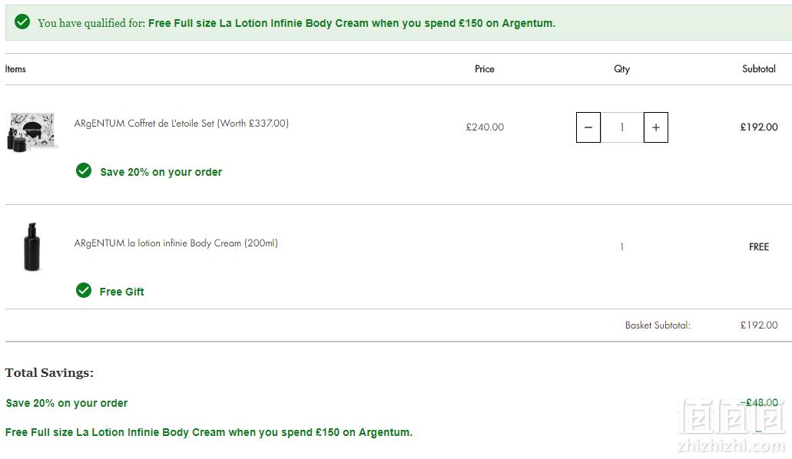Click the Price column header

pos(485,69)
